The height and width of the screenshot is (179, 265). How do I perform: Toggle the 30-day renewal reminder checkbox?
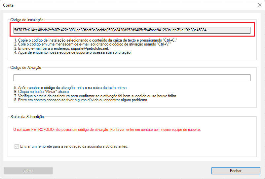click(x=17, y=146)
